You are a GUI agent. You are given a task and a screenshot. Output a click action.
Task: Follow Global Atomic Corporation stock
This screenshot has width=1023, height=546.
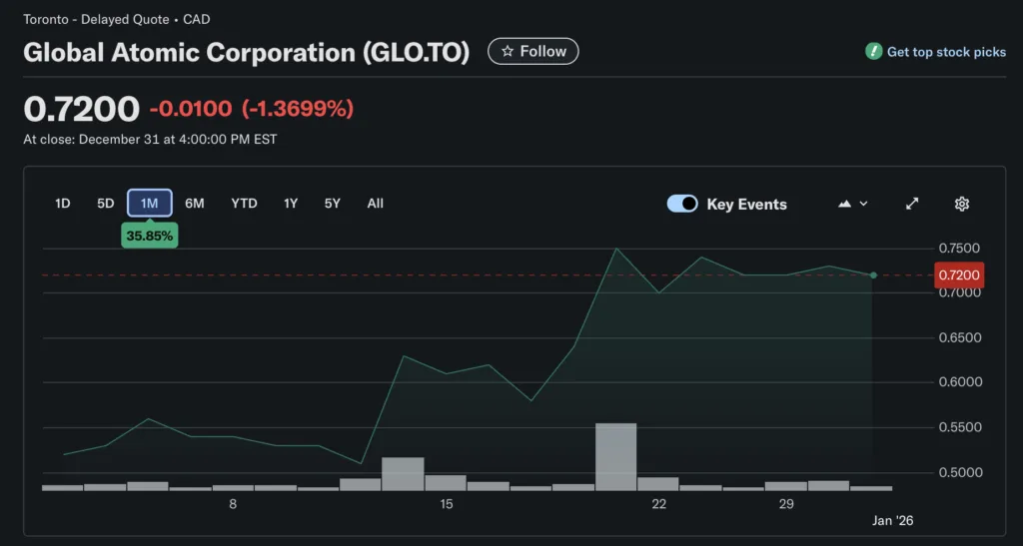point(532,51)
